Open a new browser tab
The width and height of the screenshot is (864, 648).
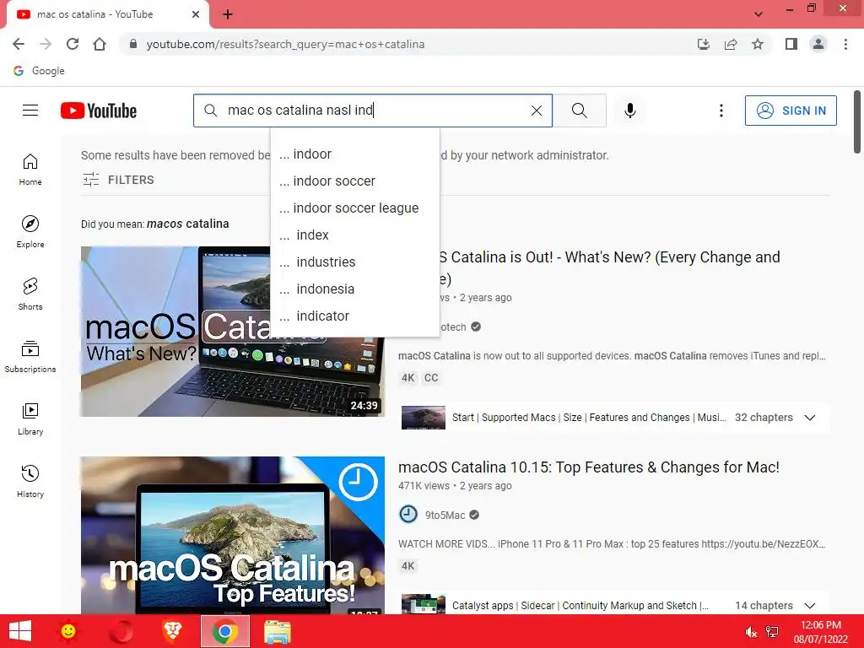(228, 14)
